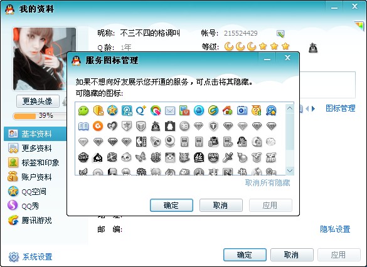Click the grey webcam service icon
Screen dimensions: 367x267
[x=170, y=142]
